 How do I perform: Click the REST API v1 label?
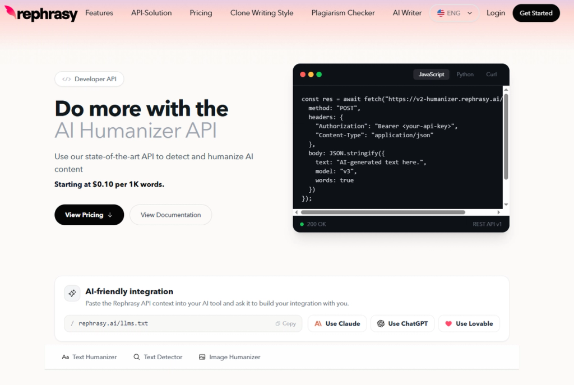tap(487, 224)
